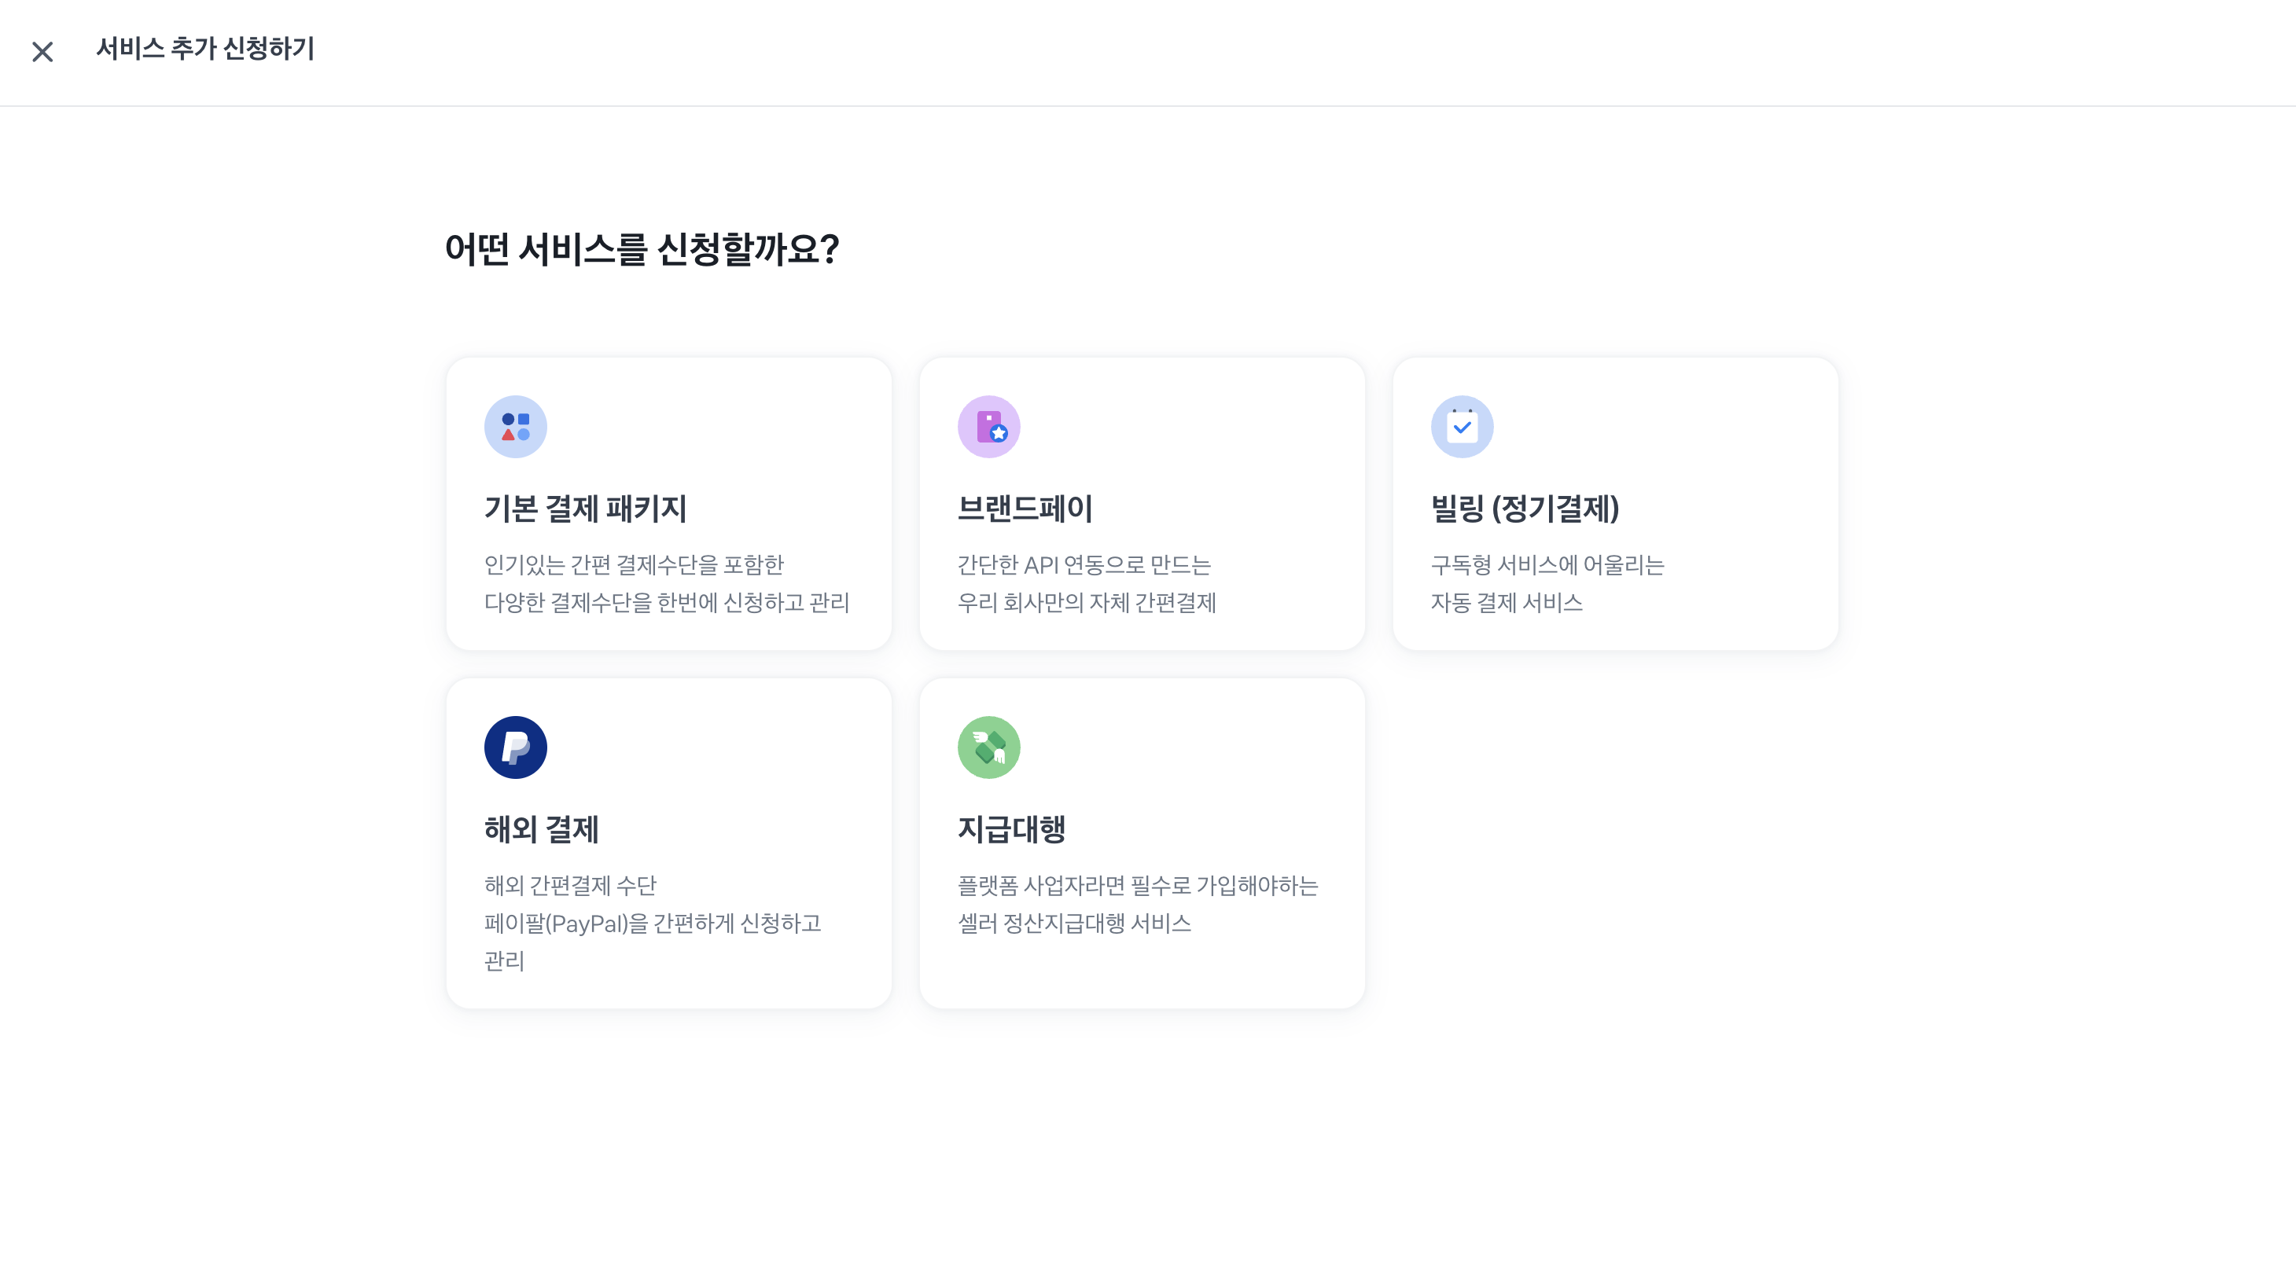2296x1278 pixels.
Task: Click the '우리 회사만의 자체 간편결제' text
Action: pos(1087,604)
